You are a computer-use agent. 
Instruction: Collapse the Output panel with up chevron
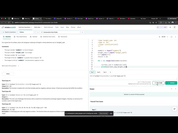point(171,89)
